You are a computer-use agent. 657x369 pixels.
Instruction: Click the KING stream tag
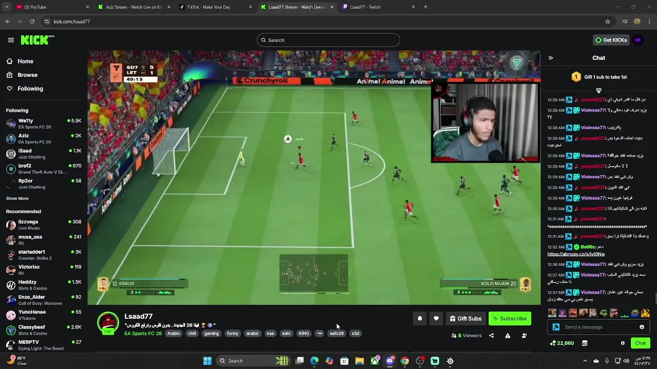point(304,333)
